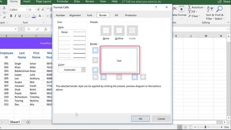
Task: Select the Sheet1 tab
Action: tap(15, 122)
